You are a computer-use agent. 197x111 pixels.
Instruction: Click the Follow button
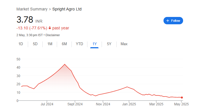click(173, 21)
